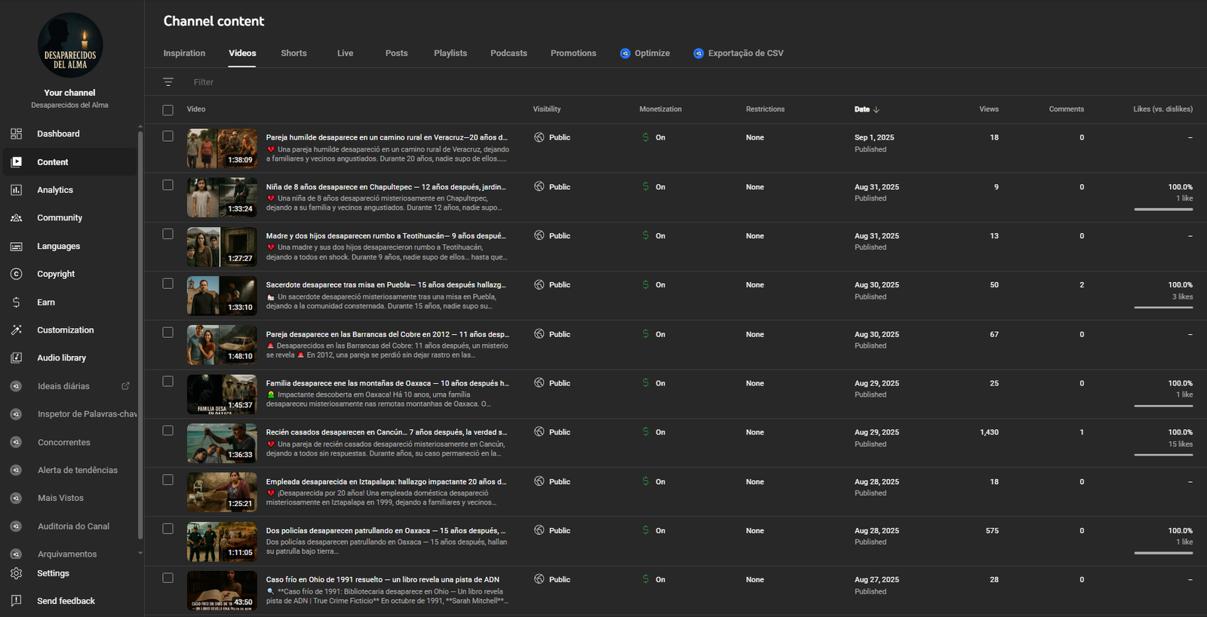This screenshot has width=1207, height=617.
Task: Click Send feedback in sidebar
Action: pyautogui.click(x=66, y=601)
